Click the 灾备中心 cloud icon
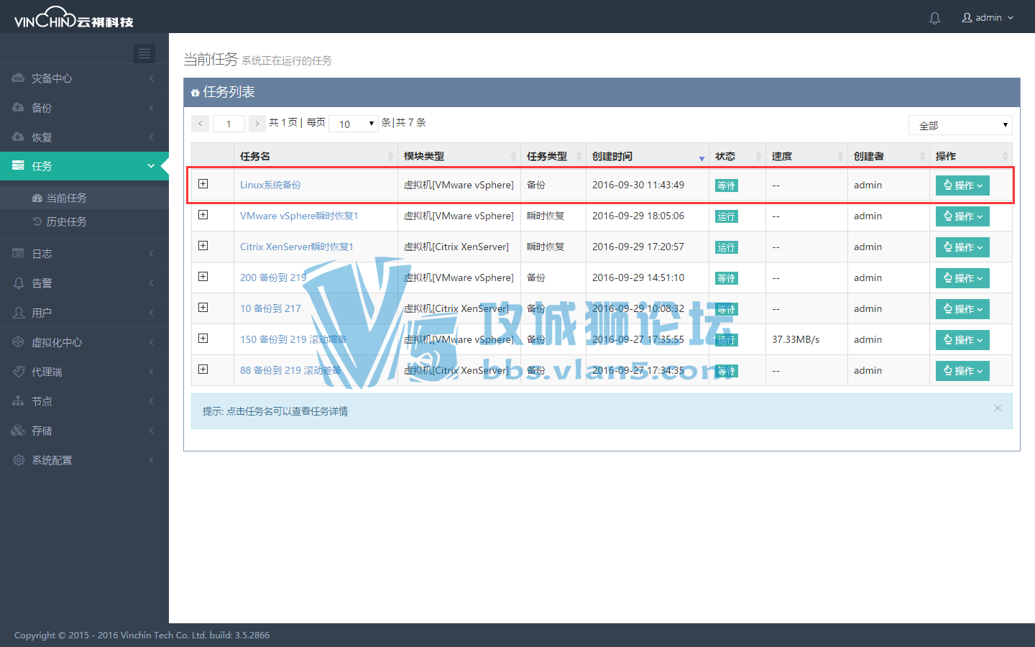The image size is (1035, 647). click(19, 78)
